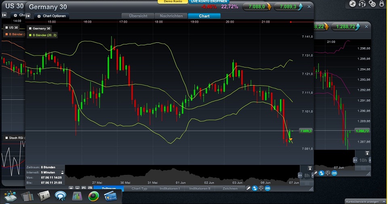Viewport: 388px width, 204px height.
Task: Collapse the US 30 side panel arrow
Action: pos(4,15)
